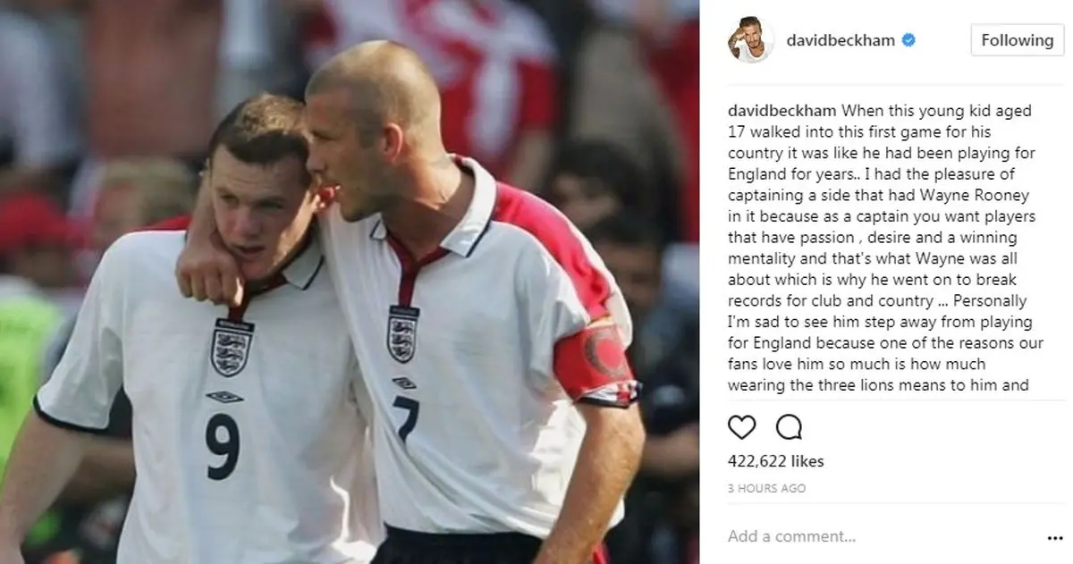Image resolution: width=1073 pixels, height=564 pixels.
Task: Click the bold davidbeckham name in the caption
Action: coord(782,111)
